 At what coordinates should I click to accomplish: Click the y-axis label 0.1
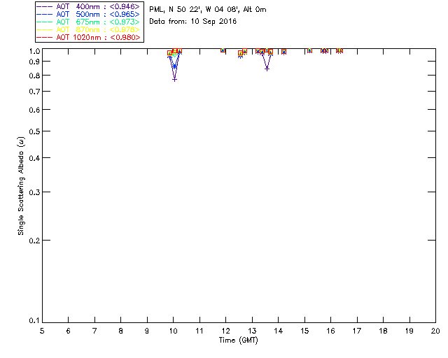coord(34,321)
